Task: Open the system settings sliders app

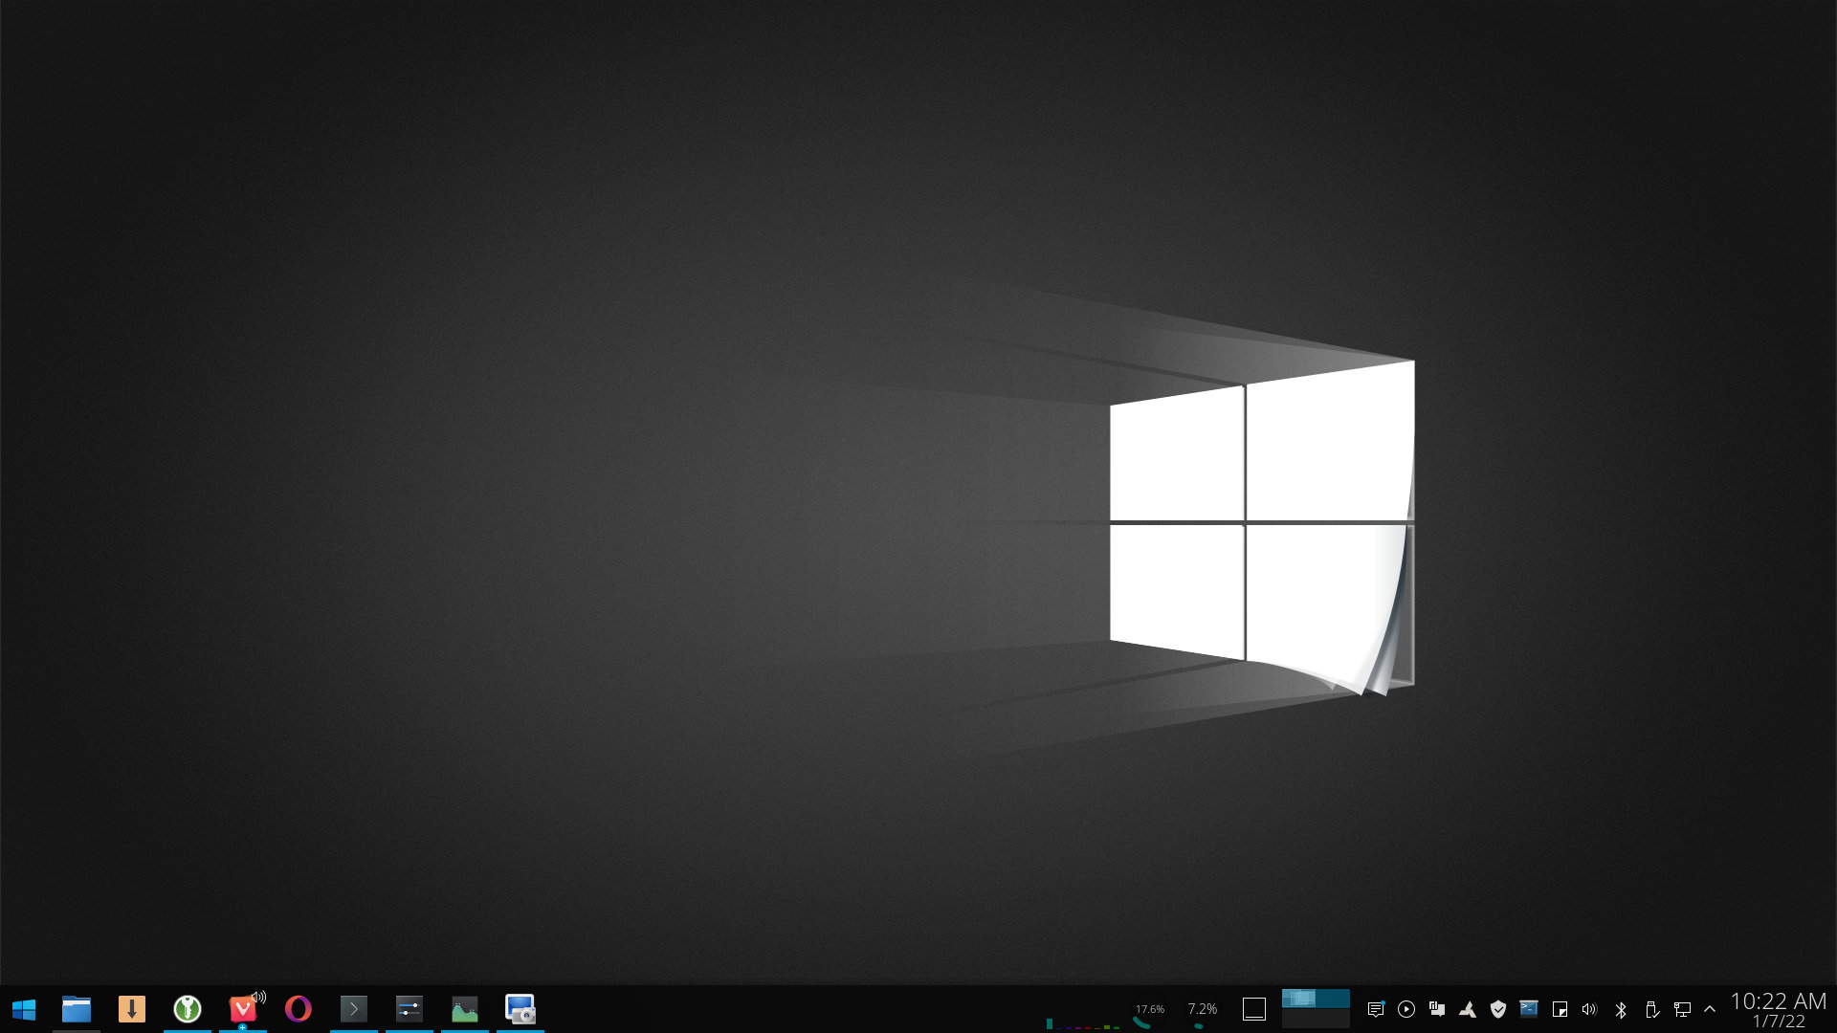Action: 409,1009
